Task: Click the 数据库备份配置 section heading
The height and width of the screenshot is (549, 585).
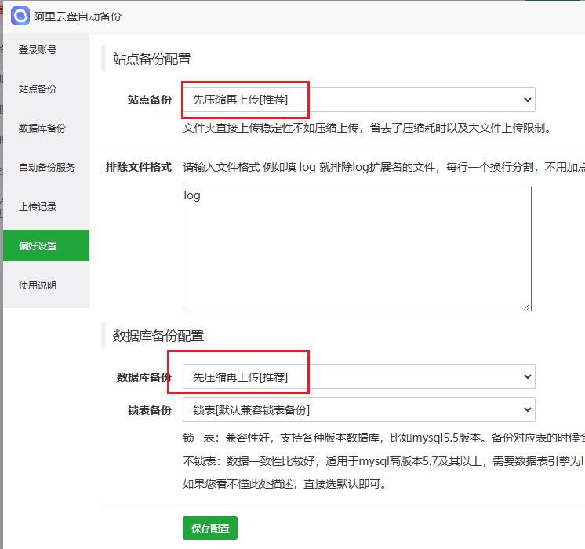Action: coord(158,336)
